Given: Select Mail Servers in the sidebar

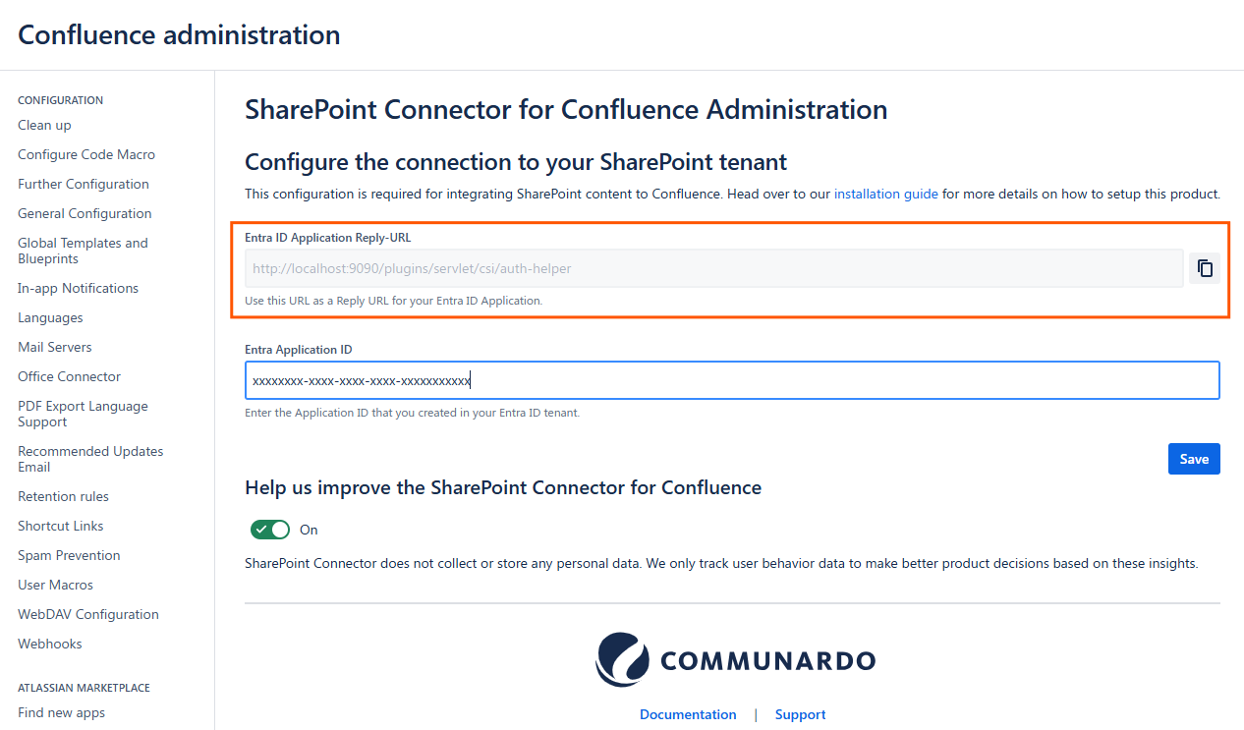Looking at the screenshot, I should pos(55,347).
